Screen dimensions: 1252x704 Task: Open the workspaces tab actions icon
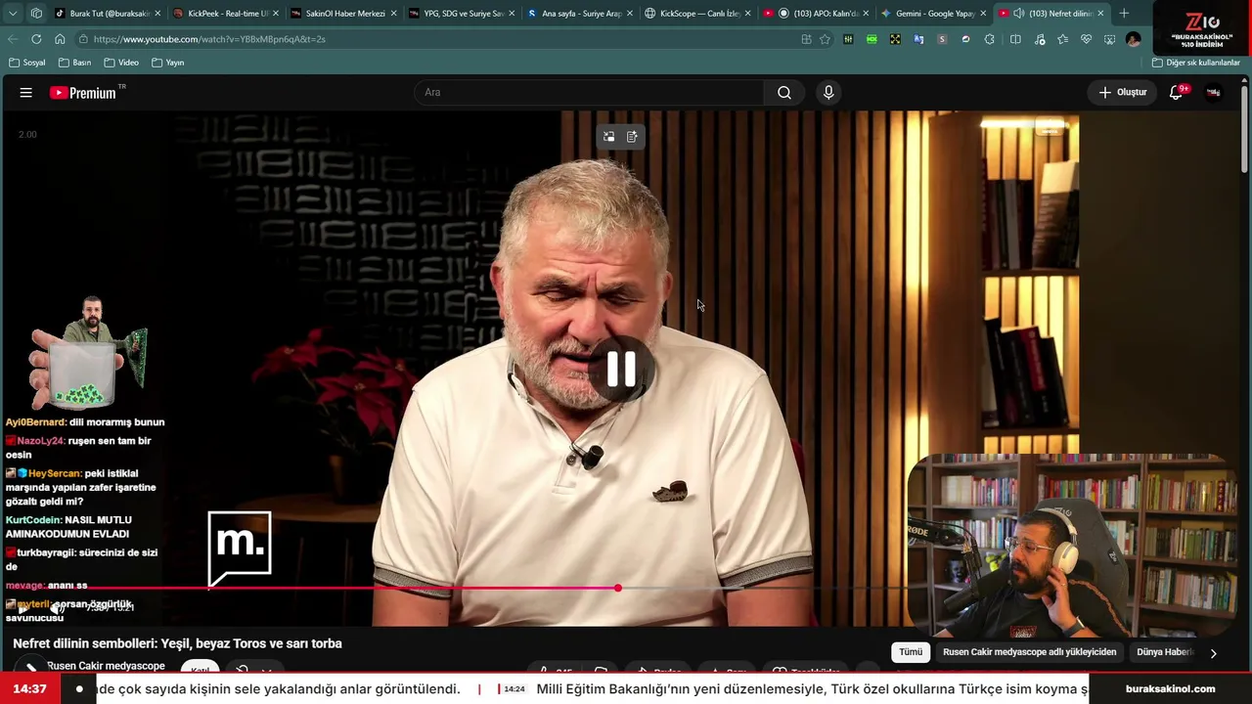tap(36, 14)
